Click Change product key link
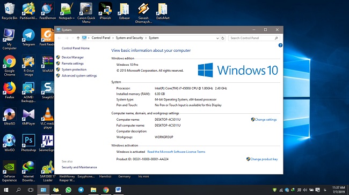Image resolution: width=349 pixels, height=195 pixels. (x=264, y=159)
